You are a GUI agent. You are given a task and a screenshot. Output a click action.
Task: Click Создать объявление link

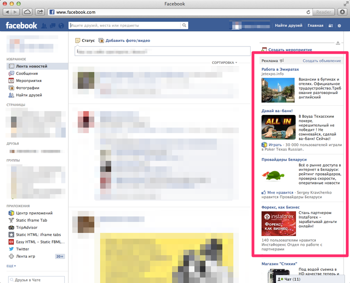tap(322, 61)
